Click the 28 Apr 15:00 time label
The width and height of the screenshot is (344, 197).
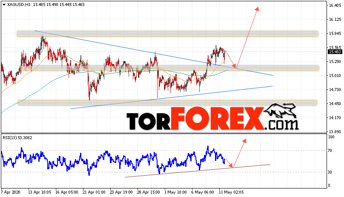coord(148,192)
